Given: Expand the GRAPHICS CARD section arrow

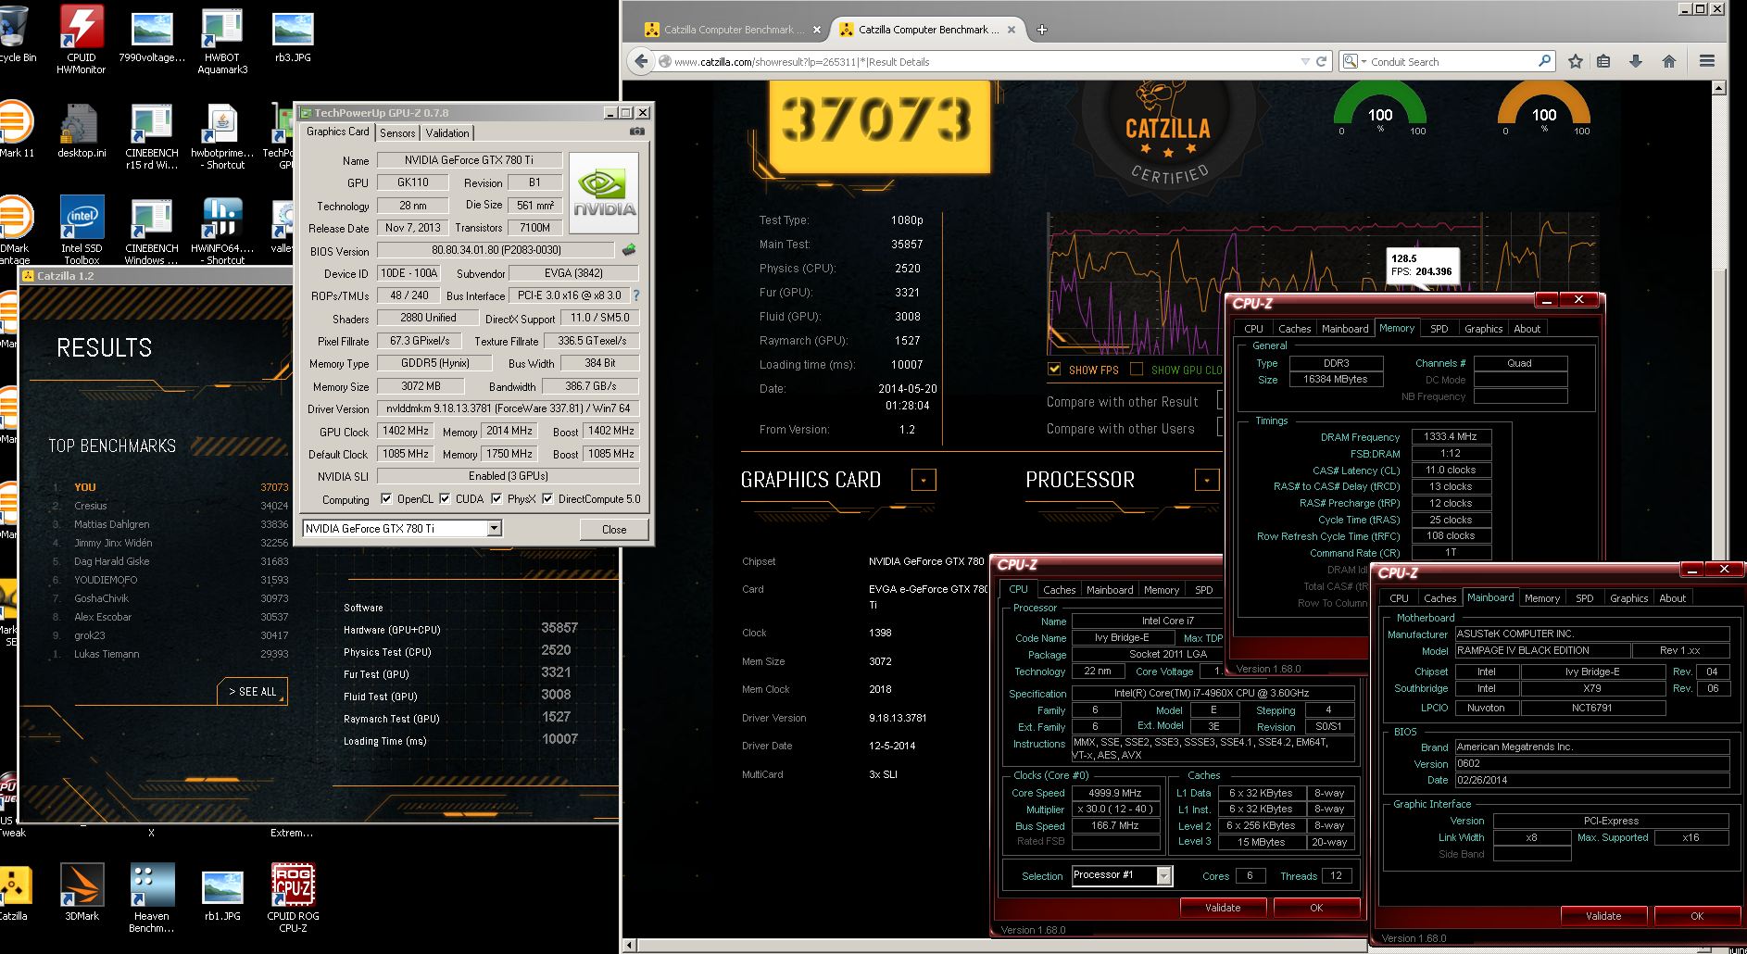Looking at the screenshot, I should [924, 480].
